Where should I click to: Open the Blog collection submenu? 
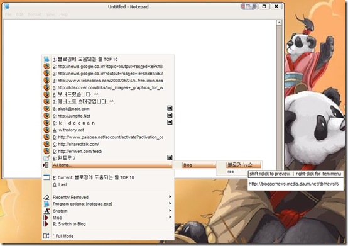pos(199,165)
